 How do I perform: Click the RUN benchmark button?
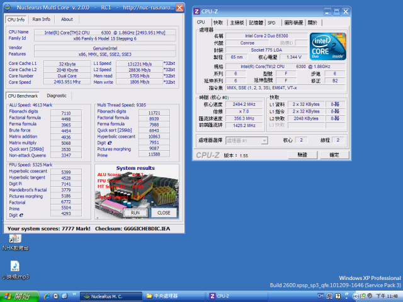click(x=135, y=213)
